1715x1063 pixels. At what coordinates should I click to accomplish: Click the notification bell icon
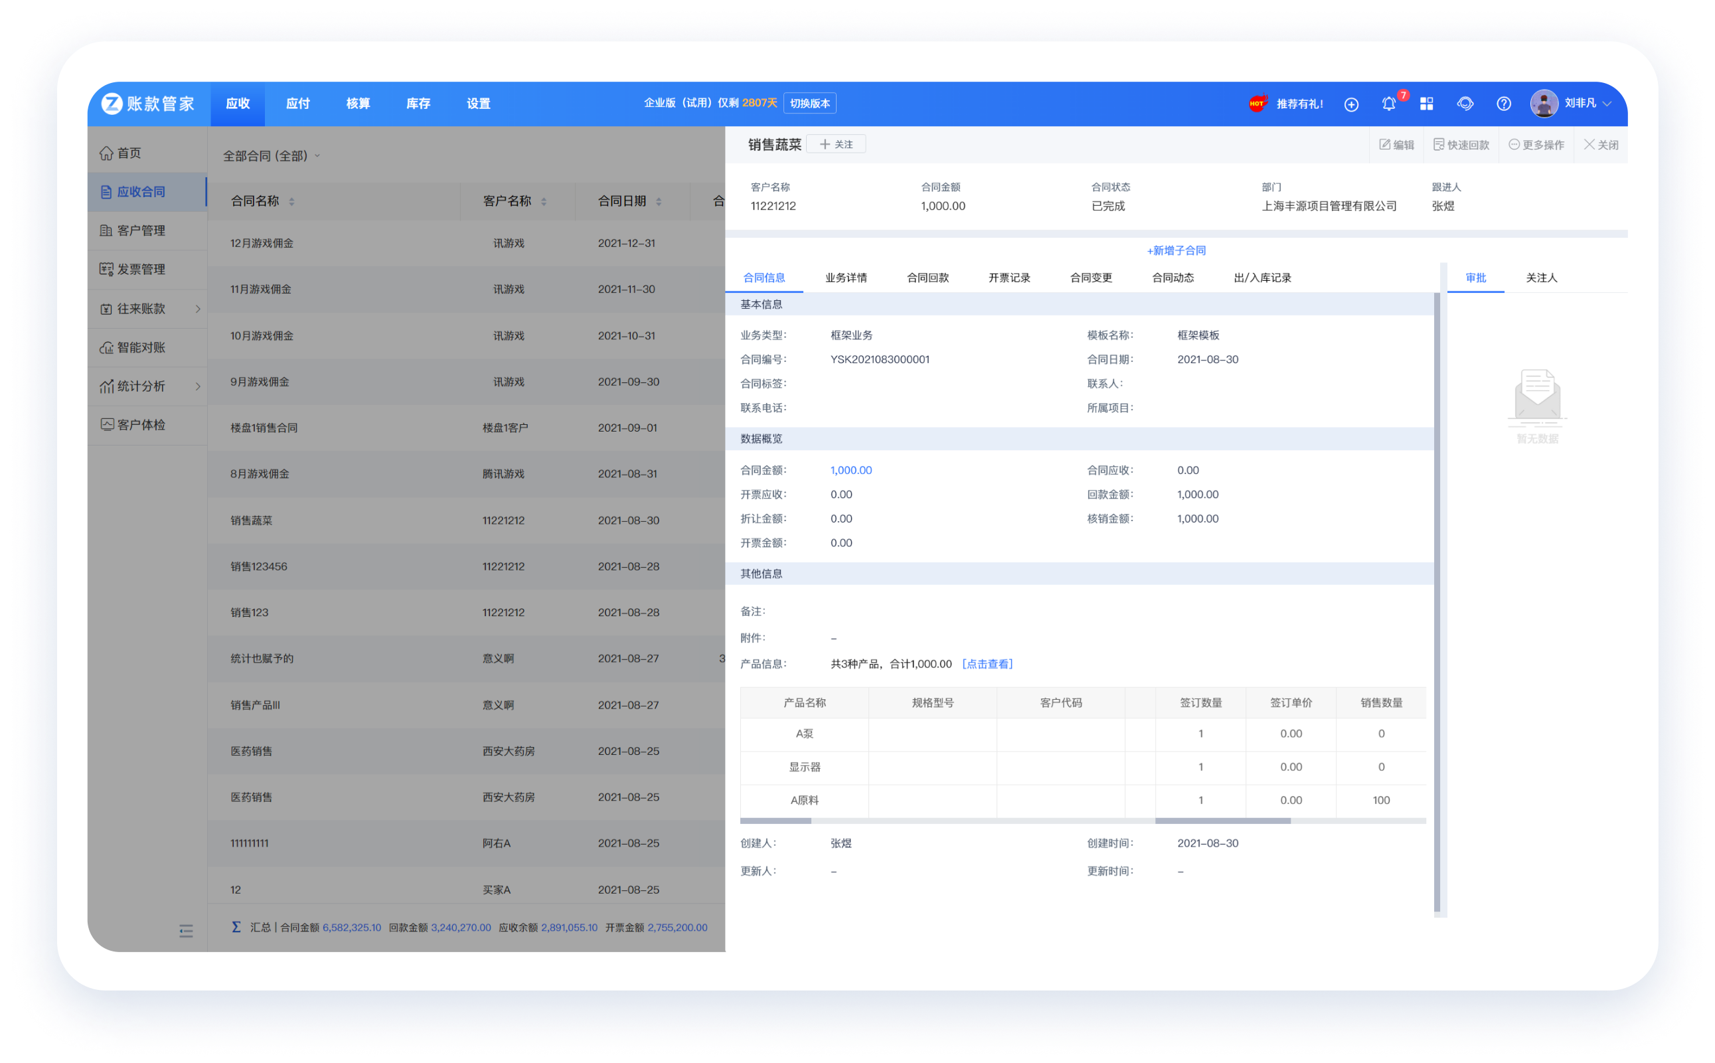click(1388, 104)
